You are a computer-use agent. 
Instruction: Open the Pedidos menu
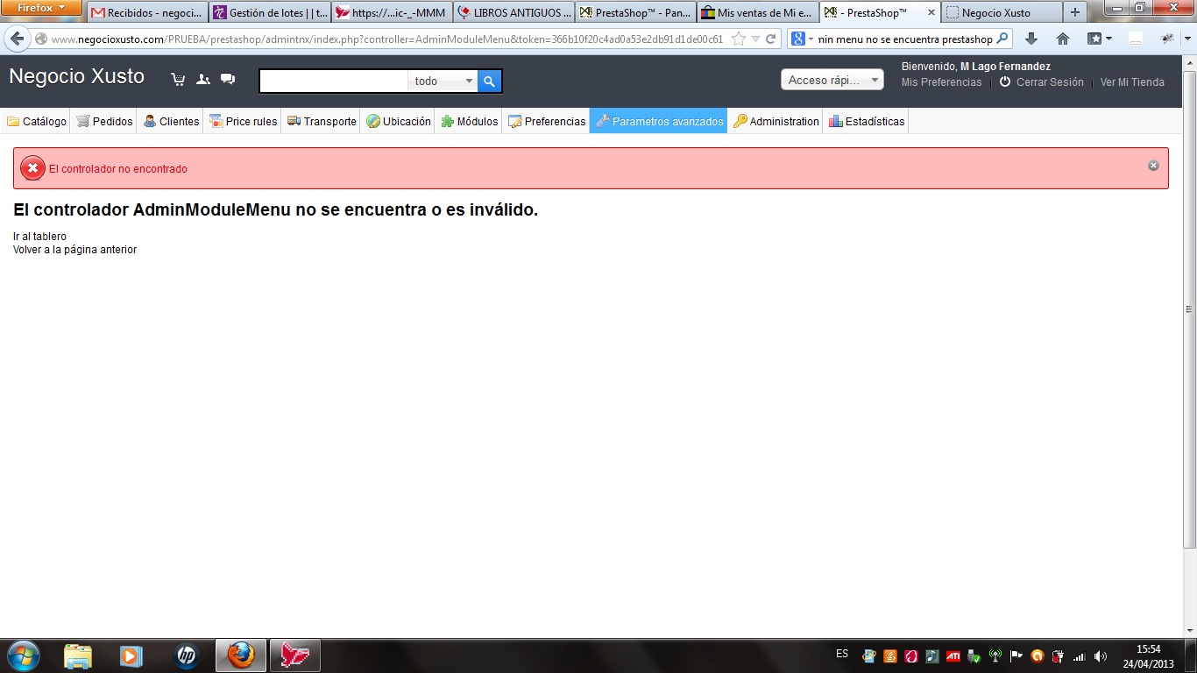tap(104, 122)
